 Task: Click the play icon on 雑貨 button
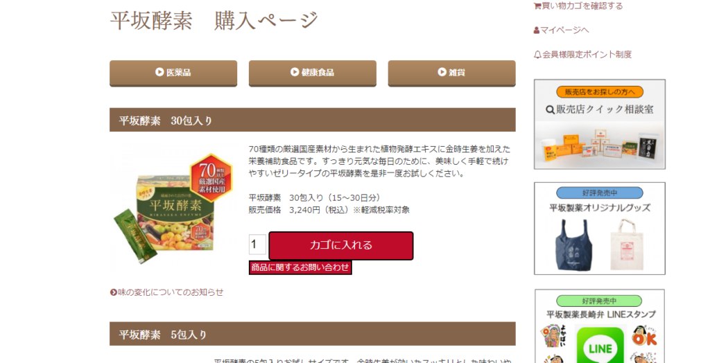(442, 72)
